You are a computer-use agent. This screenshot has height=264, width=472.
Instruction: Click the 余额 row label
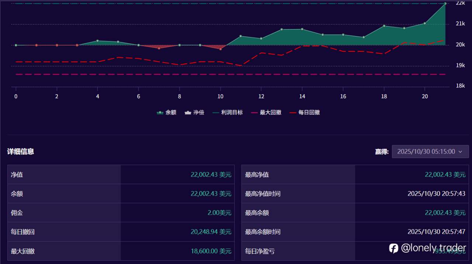point(17,194)
